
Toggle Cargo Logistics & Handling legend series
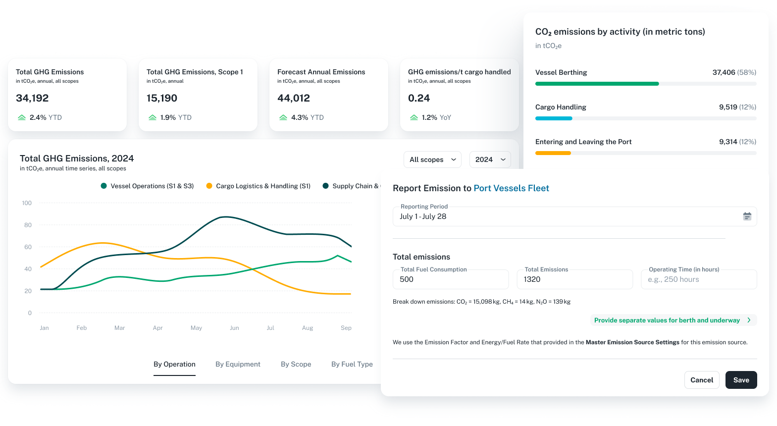258,186
